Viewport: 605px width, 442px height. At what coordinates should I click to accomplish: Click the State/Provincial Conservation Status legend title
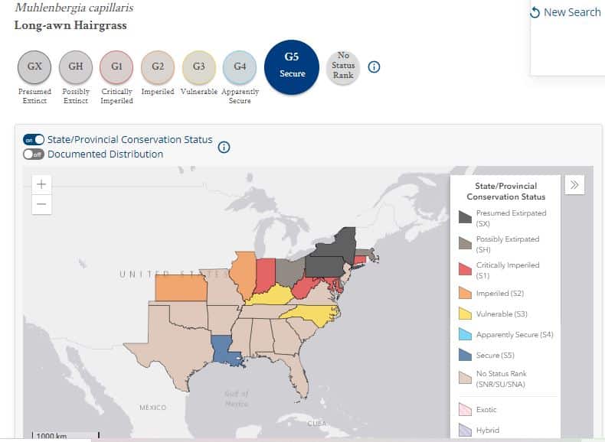[506, 191]
